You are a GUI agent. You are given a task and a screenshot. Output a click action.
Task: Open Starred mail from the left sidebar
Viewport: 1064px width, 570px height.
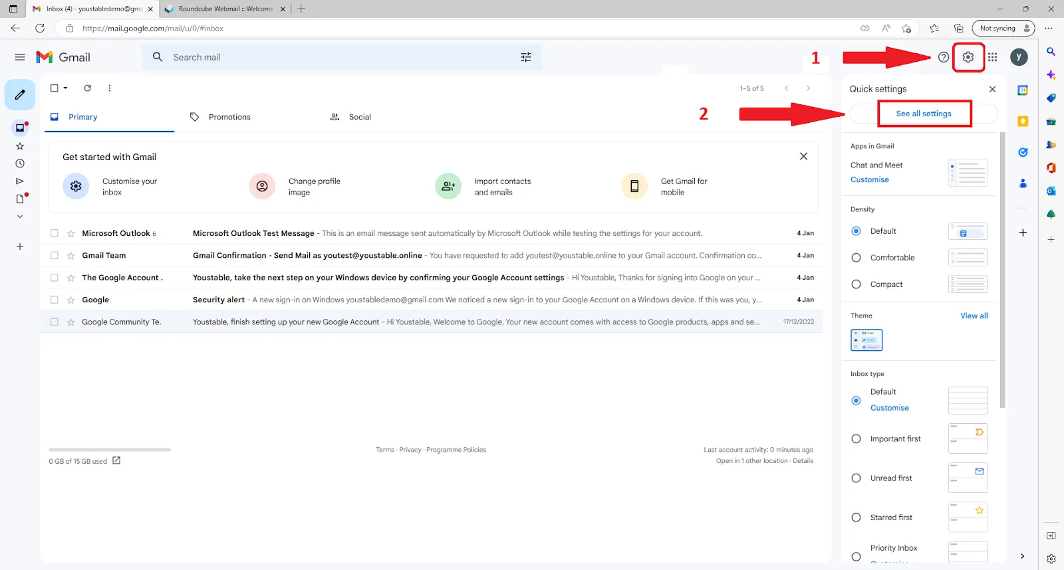click(20, 145)
